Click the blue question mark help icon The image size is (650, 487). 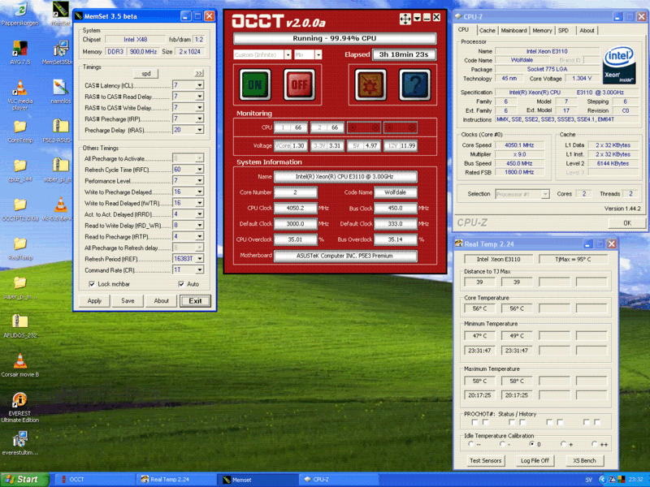414,84
